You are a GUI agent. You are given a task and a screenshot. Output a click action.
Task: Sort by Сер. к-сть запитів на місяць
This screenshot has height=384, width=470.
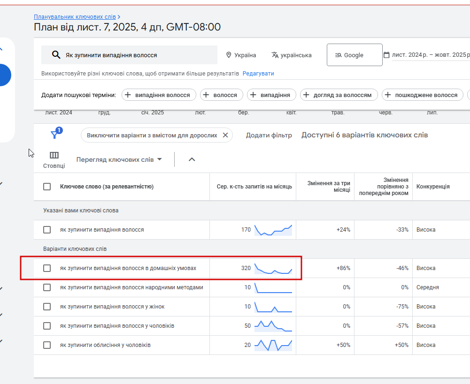[x=254, y=187]
